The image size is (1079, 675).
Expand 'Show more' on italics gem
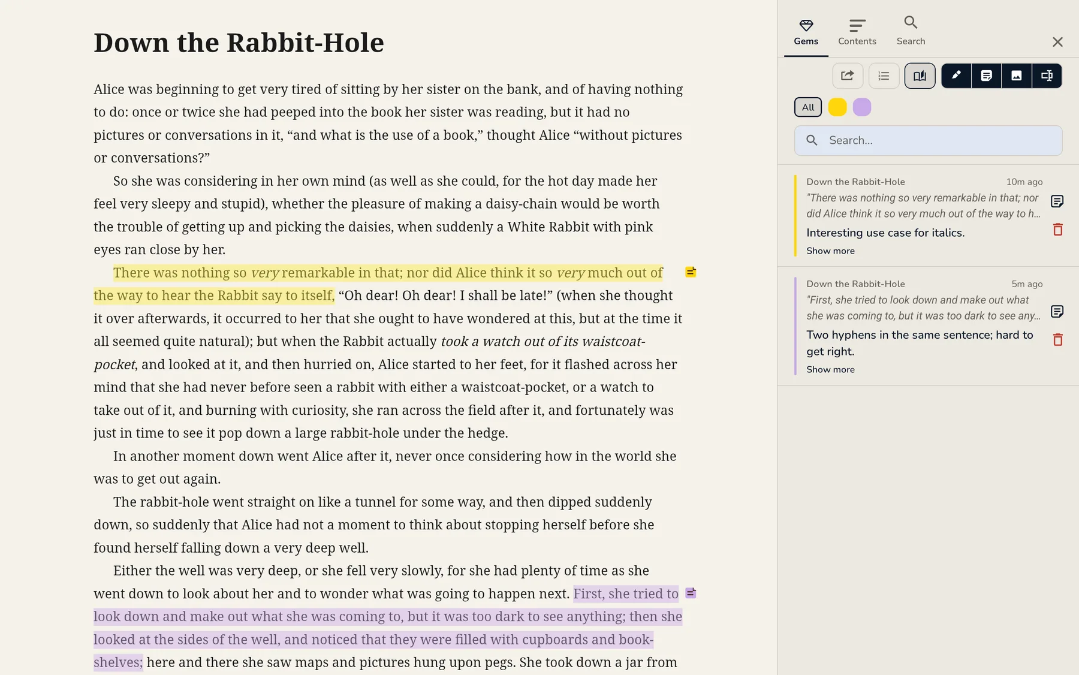pyautogui.click(x=830, y=251)
